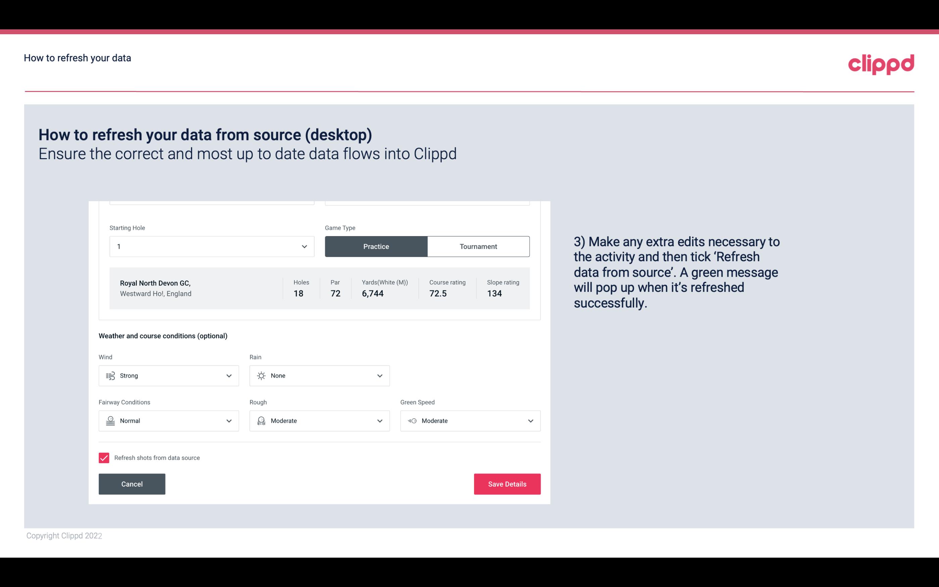Click the Cancel button
This screenshot has height=587, width=939.
[132, 484]
